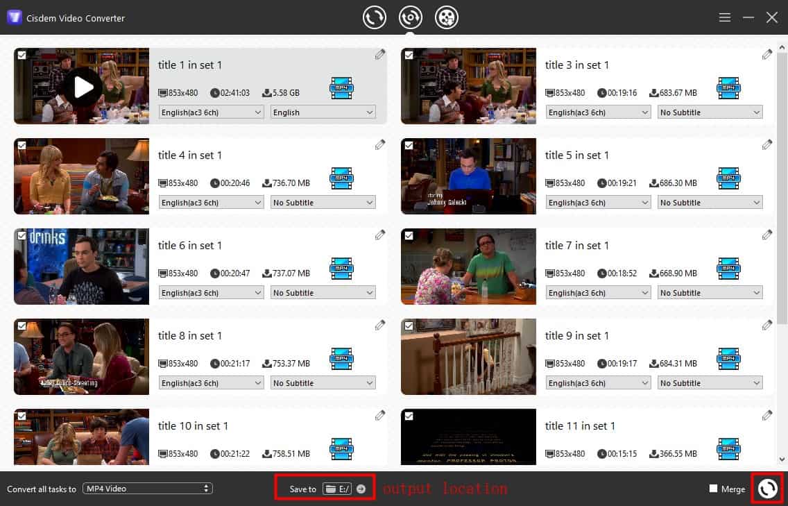
Task: Click the arrow to open output location
Action: point(361,488)
